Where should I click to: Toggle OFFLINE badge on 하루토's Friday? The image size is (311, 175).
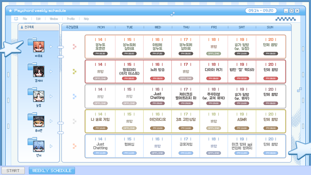(x=214, y=54)
